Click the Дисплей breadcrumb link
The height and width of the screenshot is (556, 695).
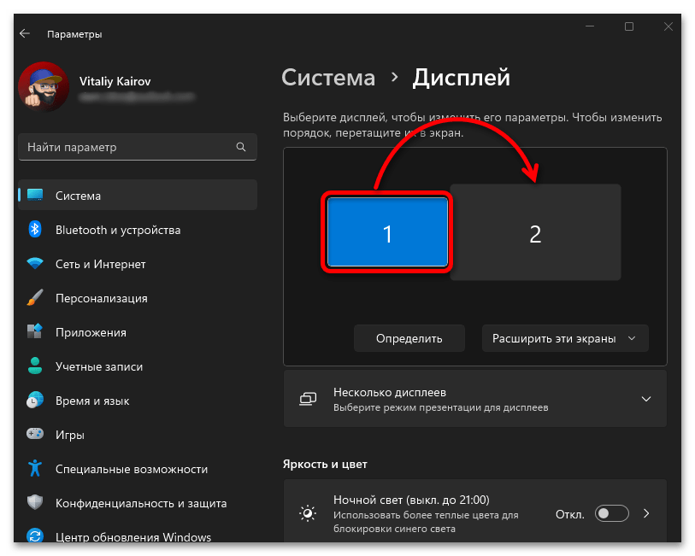tap(461, 77)
